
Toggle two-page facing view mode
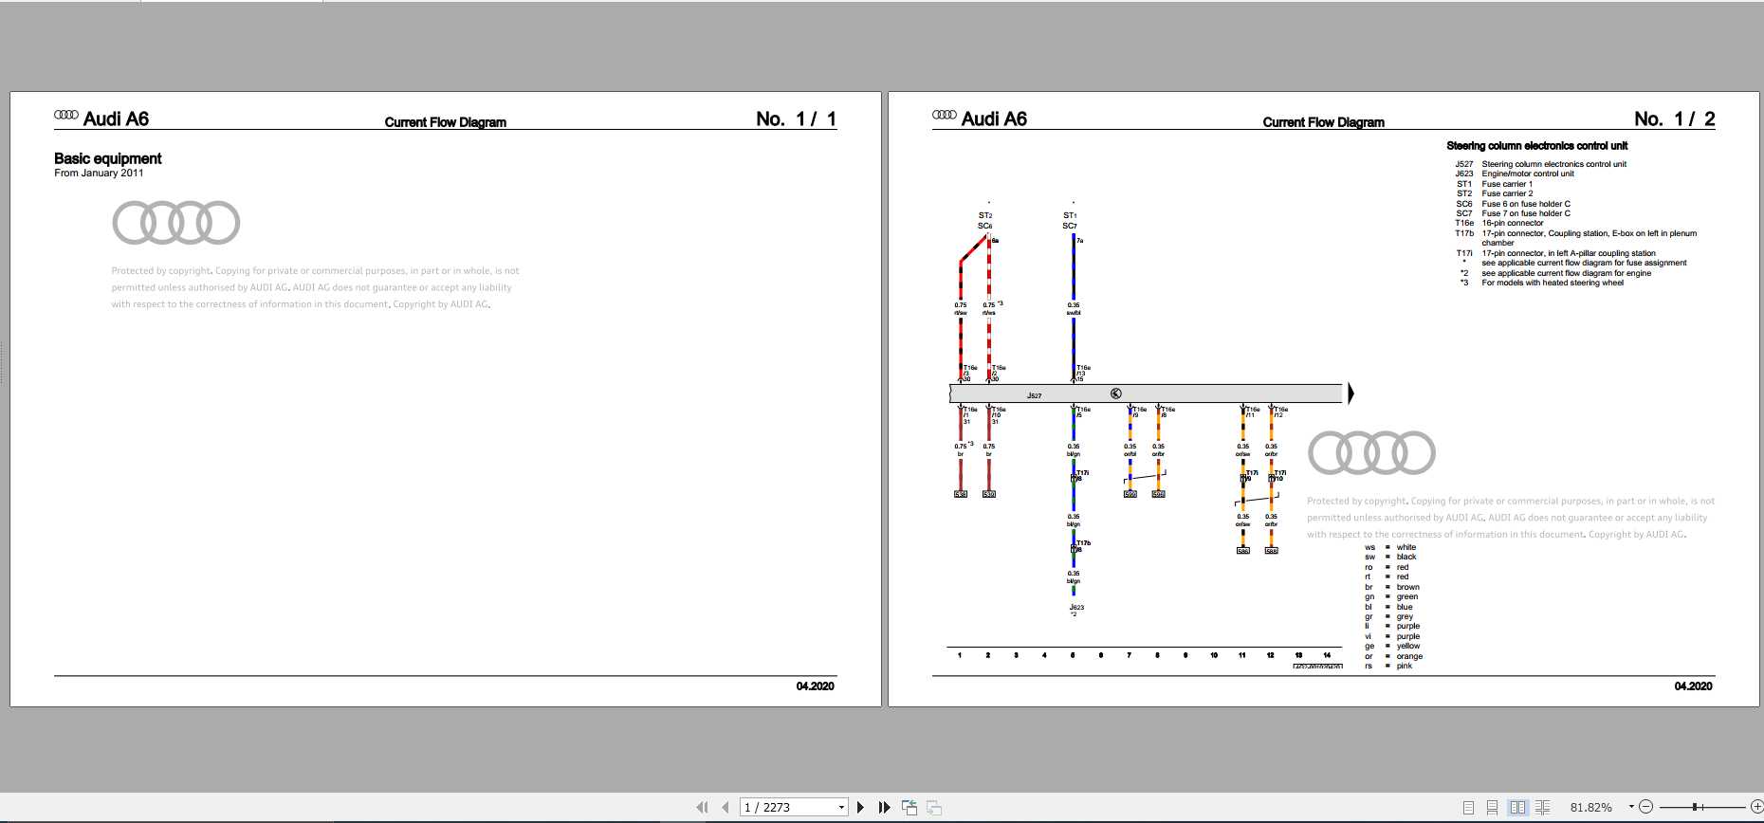coord(1517,807)
